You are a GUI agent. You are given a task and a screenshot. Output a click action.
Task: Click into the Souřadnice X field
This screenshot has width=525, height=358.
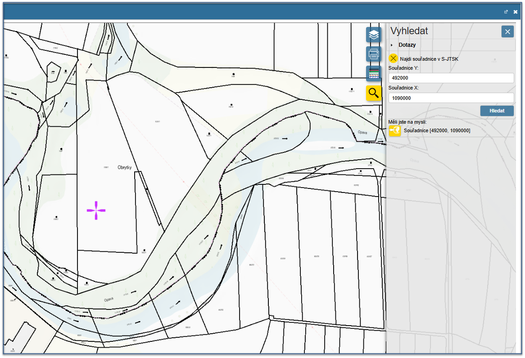click(451, 98)
